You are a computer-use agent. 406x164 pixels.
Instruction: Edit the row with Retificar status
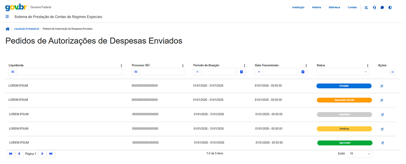pos(382,129)
